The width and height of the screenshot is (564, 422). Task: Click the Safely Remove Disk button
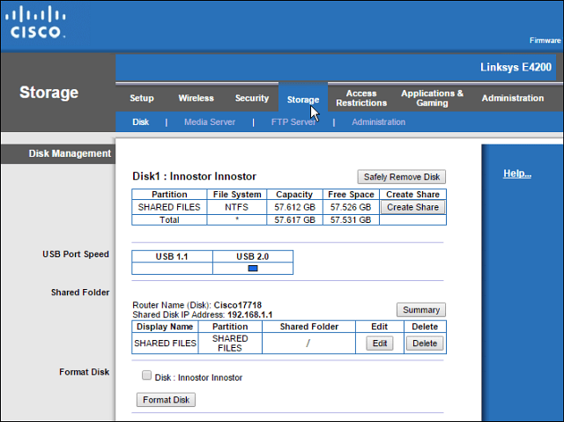click(x=402, y=177)
